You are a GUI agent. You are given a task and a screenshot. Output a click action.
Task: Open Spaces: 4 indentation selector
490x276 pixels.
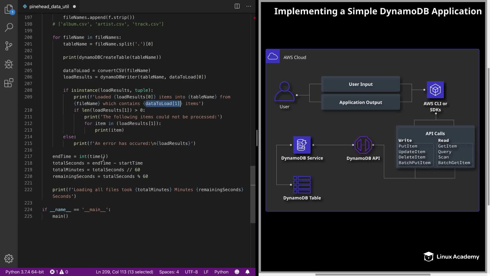pyautogui.click(x=169, y=272)
